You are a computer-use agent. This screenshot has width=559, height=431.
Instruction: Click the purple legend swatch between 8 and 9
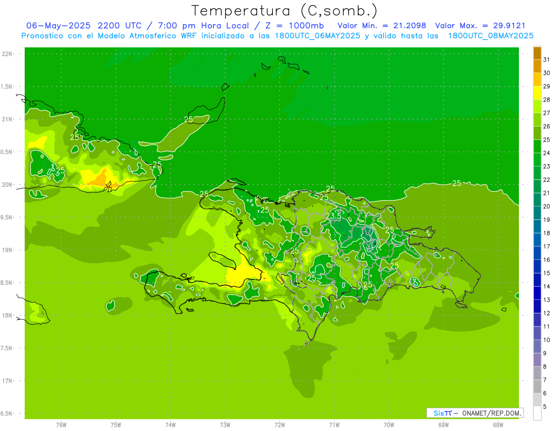point(537,360)
